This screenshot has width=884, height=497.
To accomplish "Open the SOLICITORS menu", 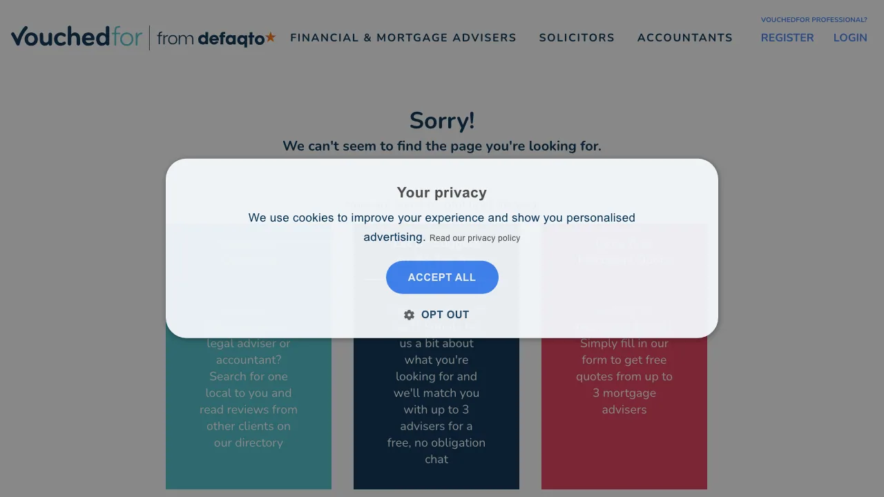I will [577, 38].
